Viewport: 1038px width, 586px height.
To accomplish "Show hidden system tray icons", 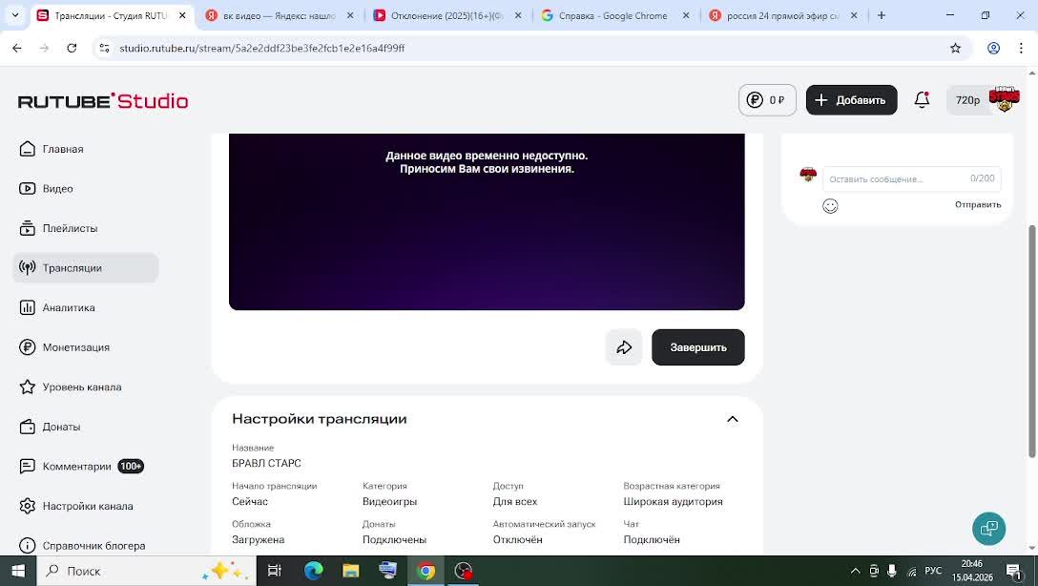I will 855,571.
